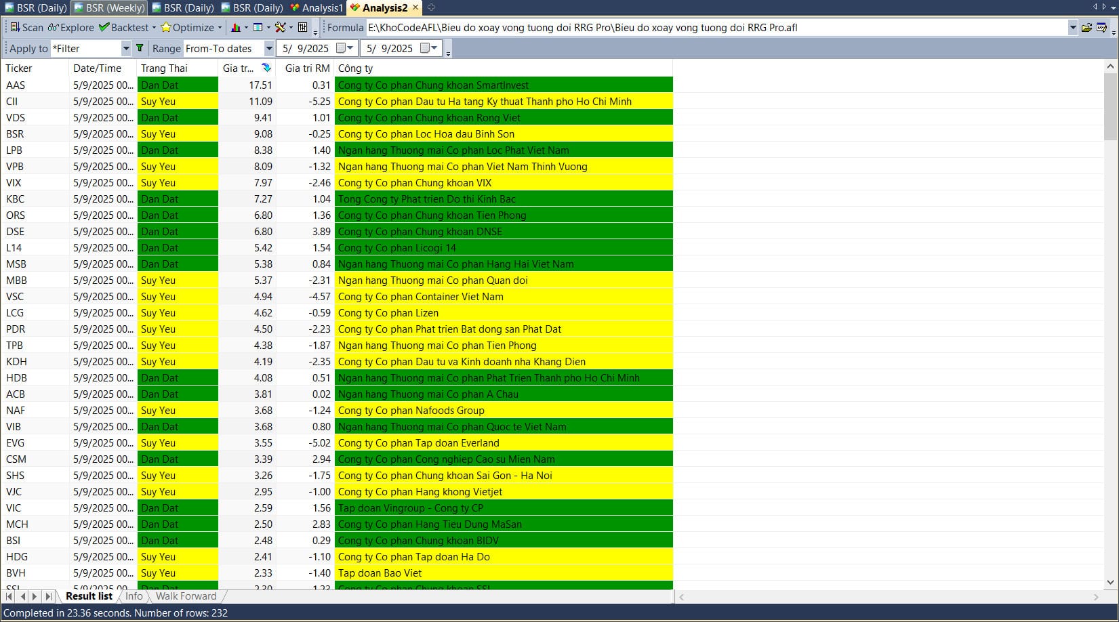1119x622 pixels.
Task: Sort by the Ticker column header
Action: pos(35,68)
